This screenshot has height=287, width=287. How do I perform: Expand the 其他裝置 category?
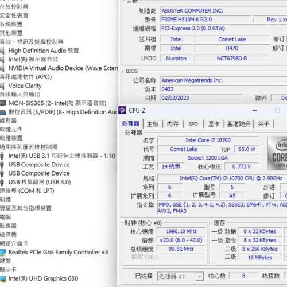[11, 33]
